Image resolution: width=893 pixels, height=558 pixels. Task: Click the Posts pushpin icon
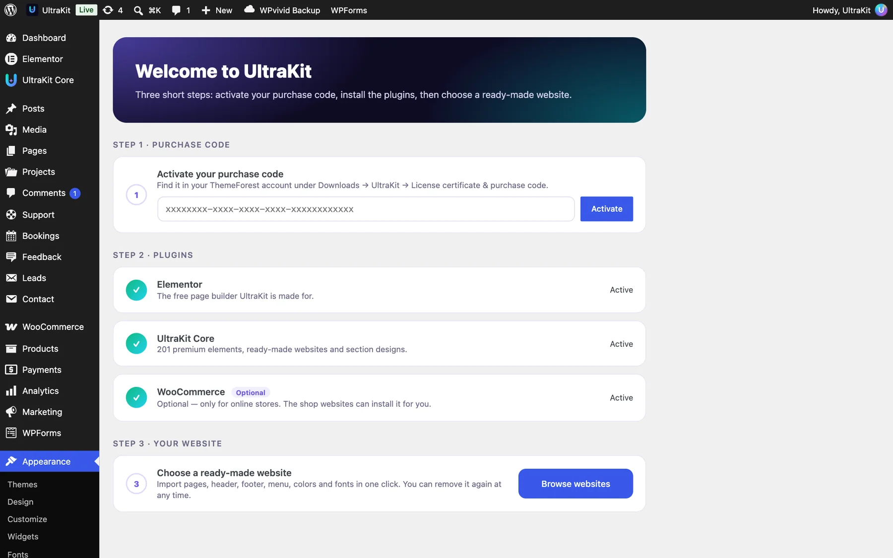tap(11, 109)
